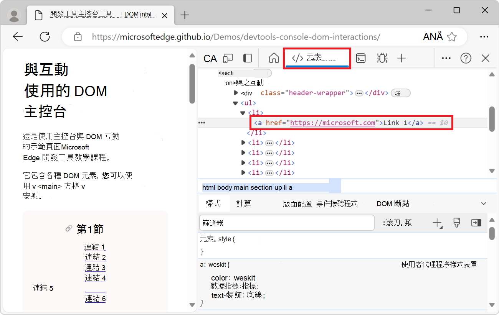Click the 篩選器 filter input field

[286, 223]
